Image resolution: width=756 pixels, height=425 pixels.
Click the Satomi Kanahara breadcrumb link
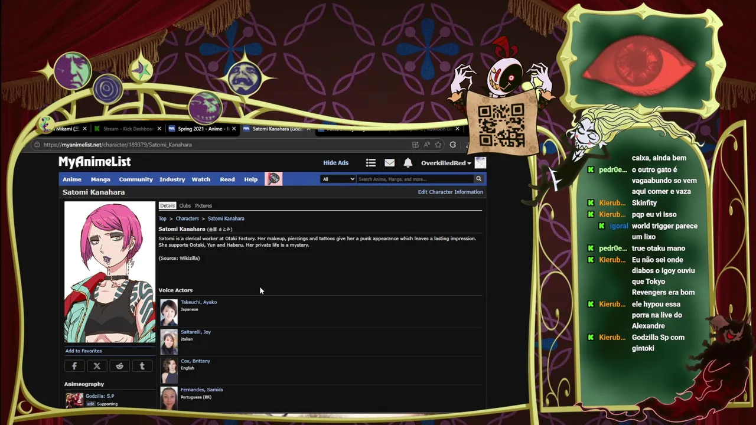point(226,218)
